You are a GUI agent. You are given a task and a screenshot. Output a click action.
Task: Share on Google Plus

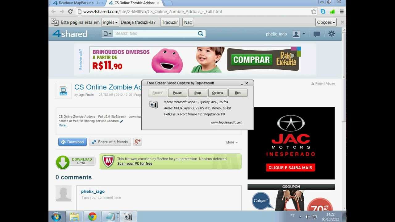coord(137,142)
